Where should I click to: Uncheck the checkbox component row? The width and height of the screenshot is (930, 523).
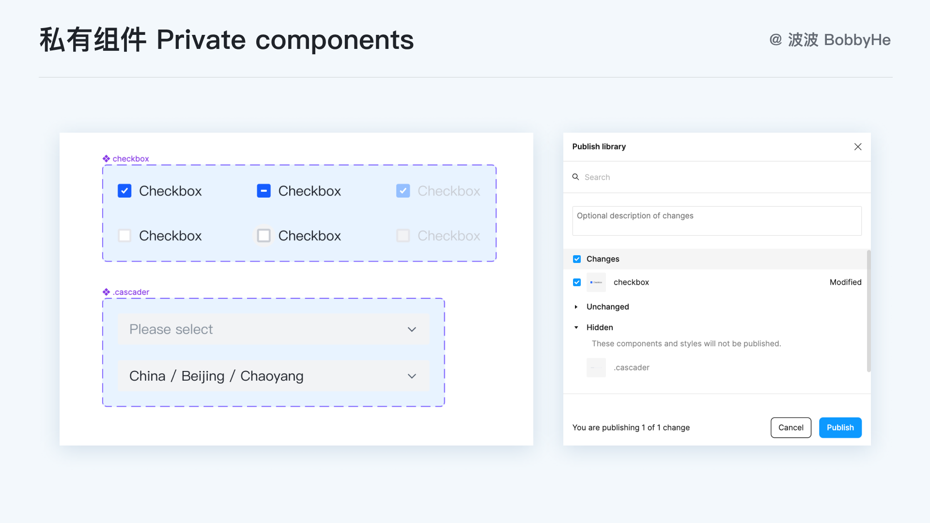click(x=577, y=282)
